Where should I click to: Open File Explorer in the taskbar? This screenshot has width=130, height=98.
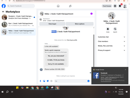click(x=27, y=88)
